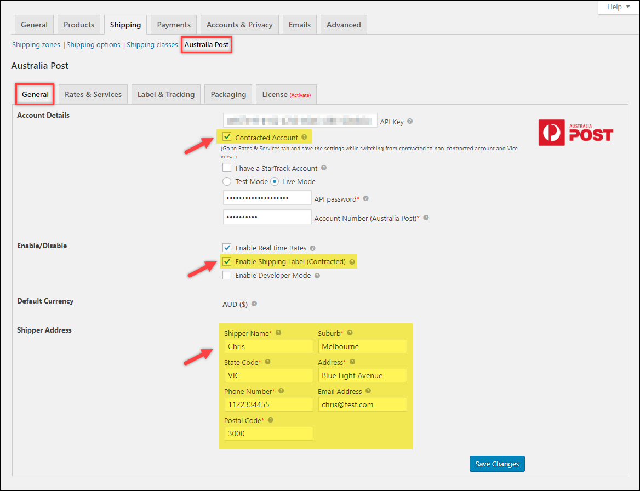Open the Account Number help tooltip

426,218
